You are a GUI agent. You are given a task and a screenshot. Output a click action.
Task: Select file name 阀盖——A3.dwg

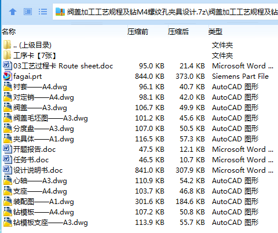coord(40,108)
